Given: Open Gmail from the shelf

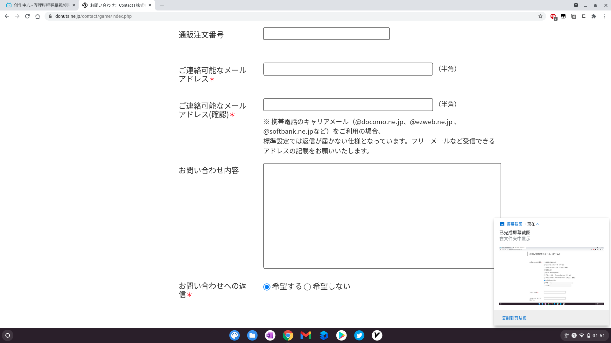Looking at the screenshot, I should (305, 335).
